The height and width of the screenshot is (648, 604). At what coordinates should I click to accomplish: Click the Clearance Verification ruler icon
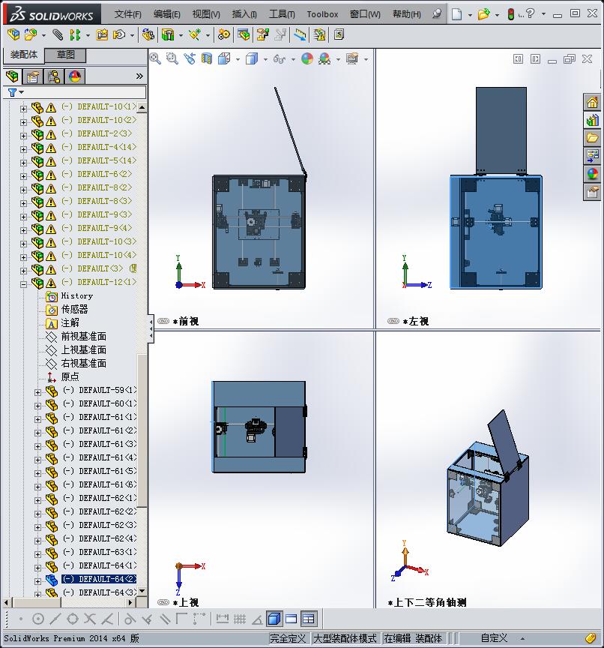[301, 34]
